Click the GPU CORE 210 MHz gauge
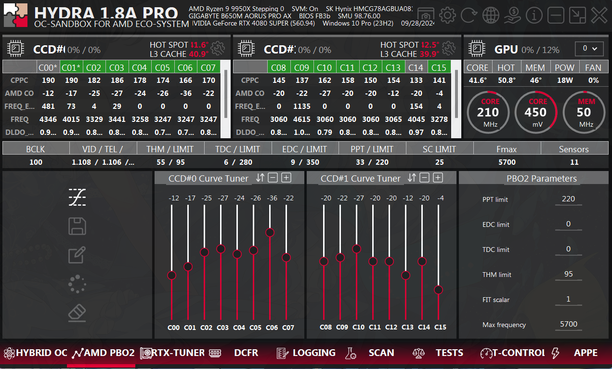Image resolution: width=612 pixels, height=369 pixels. 487,113
